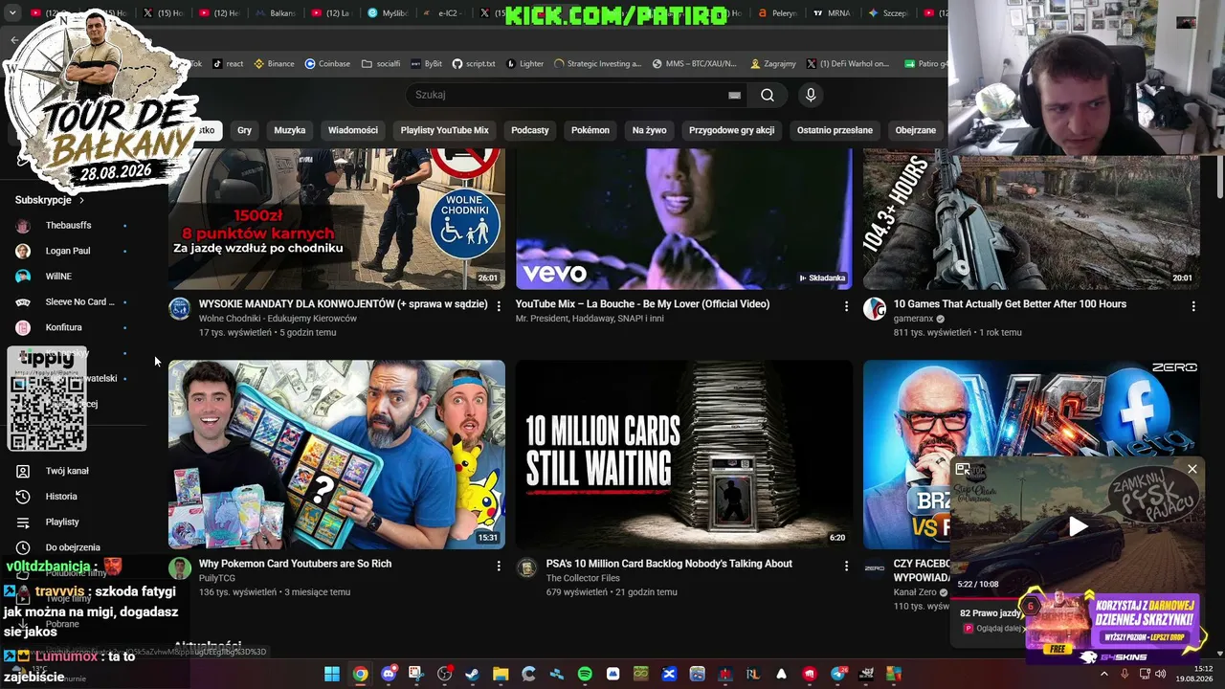Image resolution: width=1225 pixels, height=689 pixels.
Task: Open YouTube Mix La Bouche title
Action: pos(642,304)
